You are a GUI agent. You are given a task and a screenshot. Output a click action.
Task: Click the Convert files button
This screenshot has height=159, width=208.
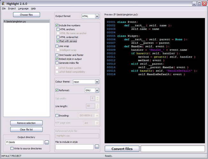pos(122,149)
